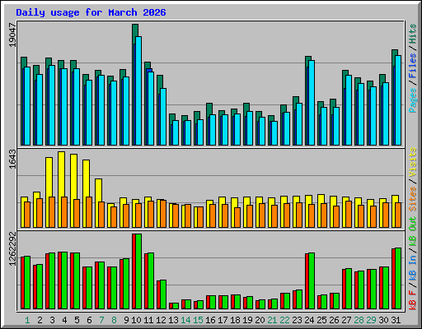Click day 3 on the x-axis

pos(52,320)
